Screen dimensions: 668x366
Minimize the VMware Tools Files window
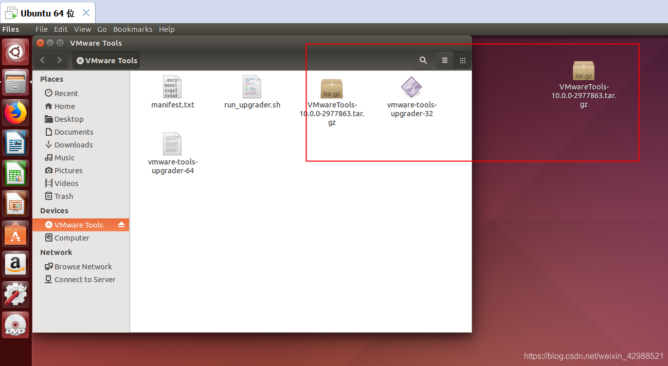50,43
